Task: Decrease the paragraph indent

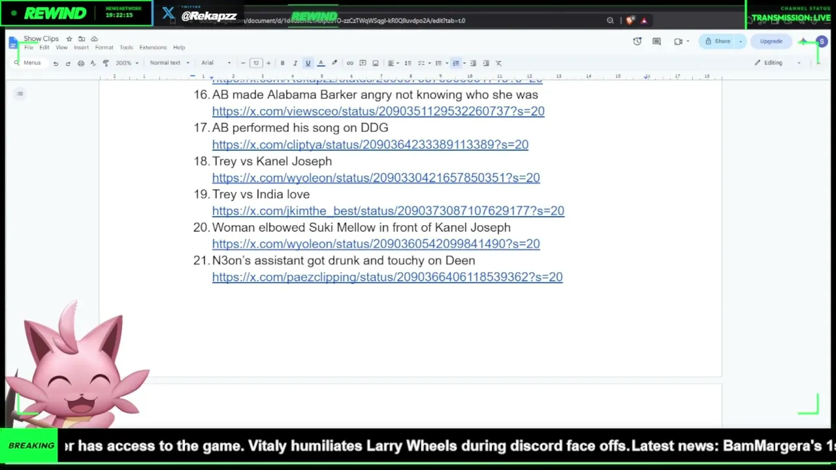Action: coord(474,63)
